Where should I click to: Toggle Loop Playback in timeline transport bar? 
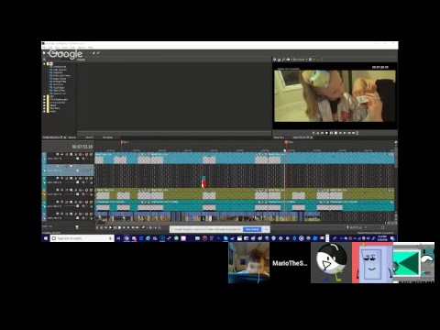(102, 227)
